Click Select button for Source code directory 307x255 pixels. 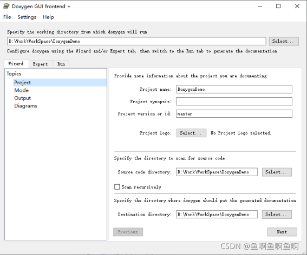click(277, 172)
